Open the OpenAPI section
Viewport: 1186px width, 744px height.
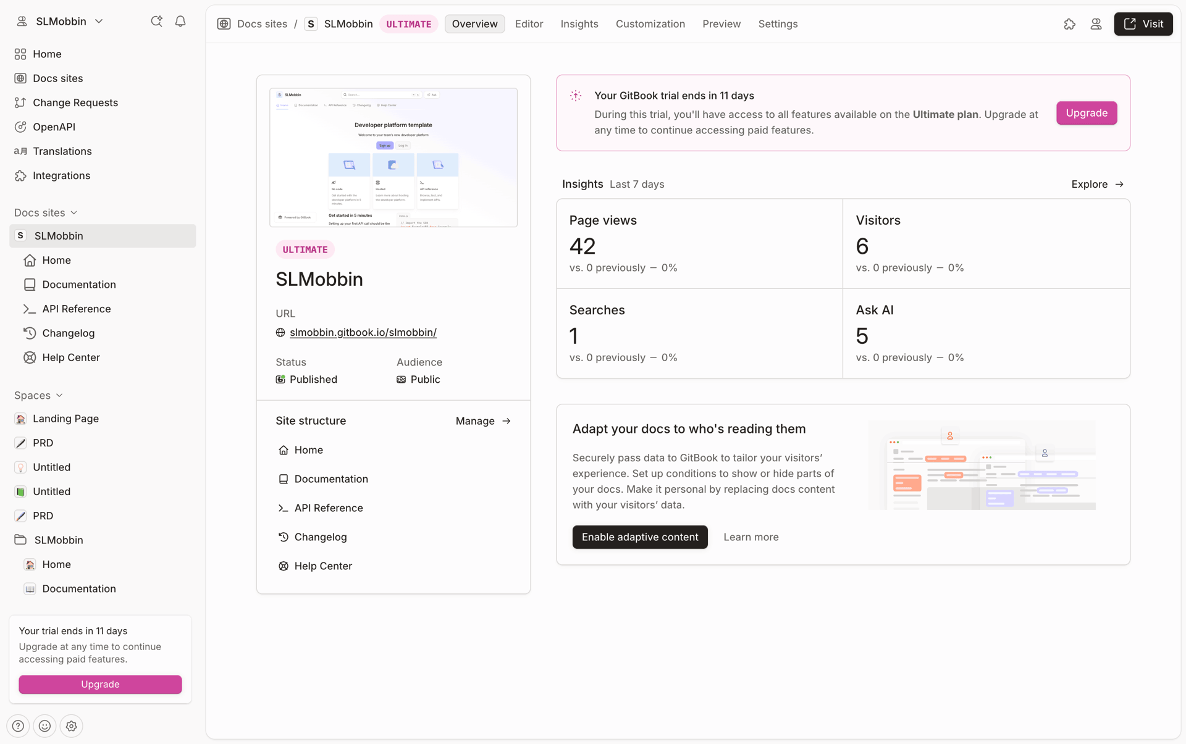(x=103, y=127)
